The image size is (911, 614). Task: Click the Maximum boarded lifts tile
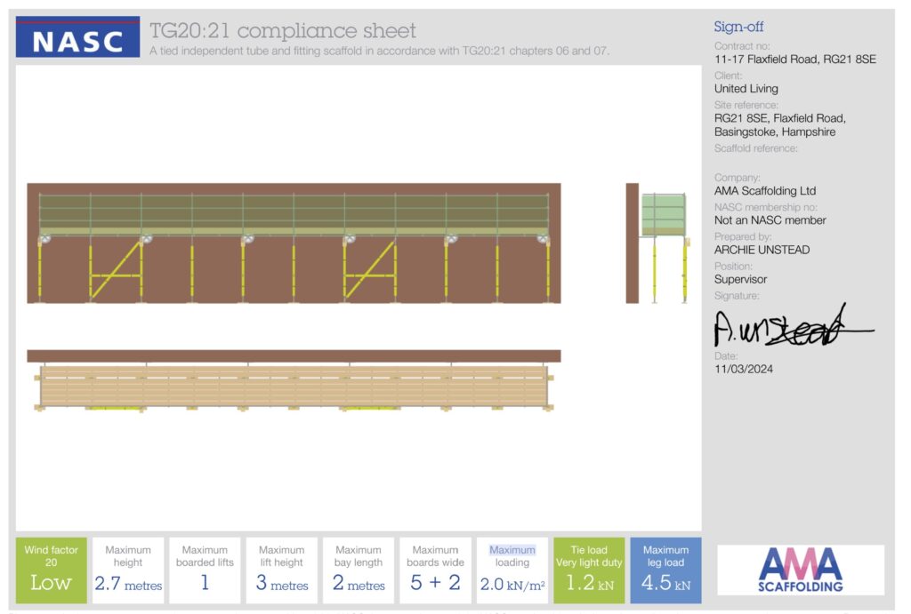[205, 570]
